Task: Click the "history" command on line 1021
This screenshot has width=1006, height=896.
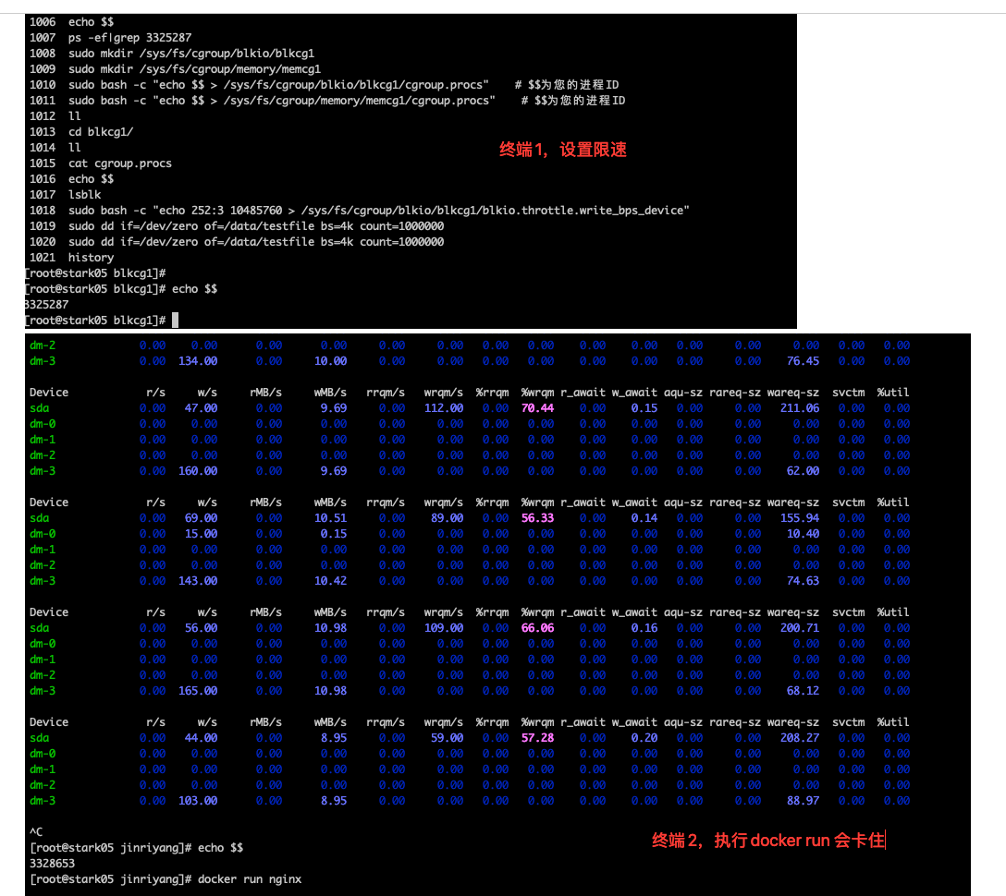Action: (91, 258)
